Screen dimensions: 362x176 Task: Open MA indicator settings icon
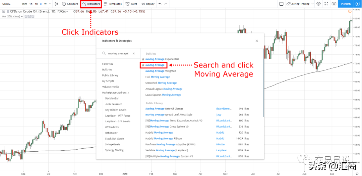(x=29, y=16)
